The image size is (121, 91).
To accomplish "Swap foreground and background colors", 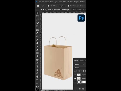I will (38, 86).
